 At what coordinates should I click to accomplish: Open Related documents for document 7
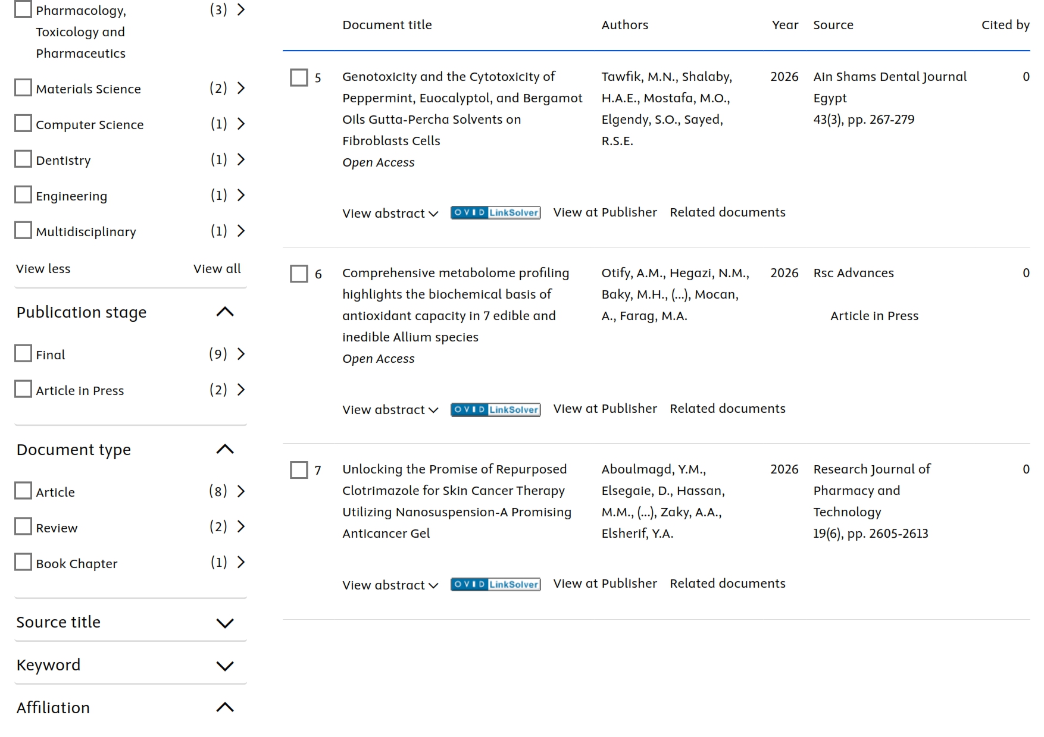pos(727,584)
